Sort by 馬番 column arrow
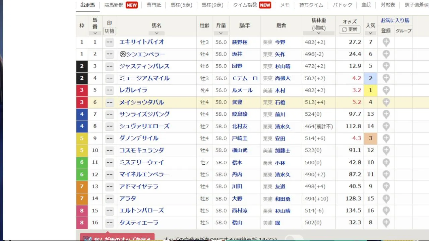 point(95,33)
